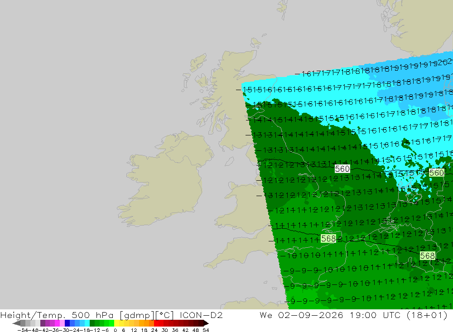Click the right arrow end of color scale
Viewport: 453px width, 332px height.
coord(206,323)
